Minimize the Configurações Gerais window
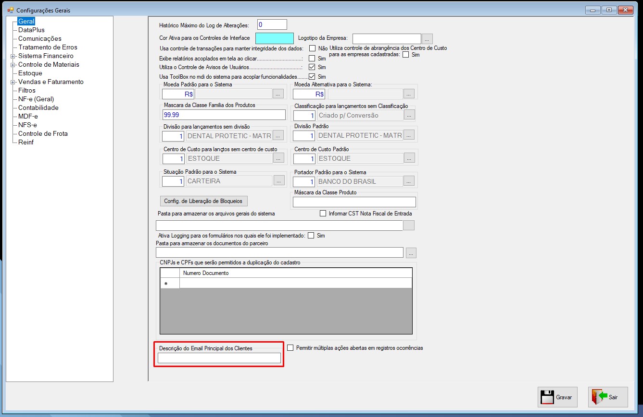Viewport: 643px width, 417px height. [x=593, y=10]
